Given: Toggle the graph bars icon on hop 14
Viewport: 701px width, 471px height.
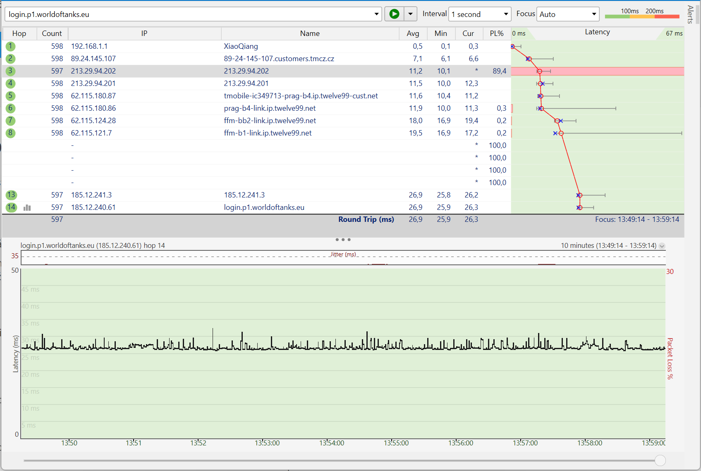Looking at the screenshot, I should point(27,207).
